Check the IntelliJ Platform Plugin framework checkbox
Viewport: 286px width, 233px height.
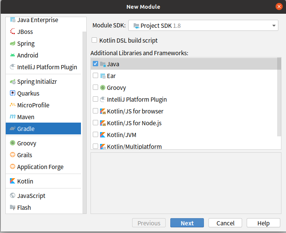coord(95,99)
